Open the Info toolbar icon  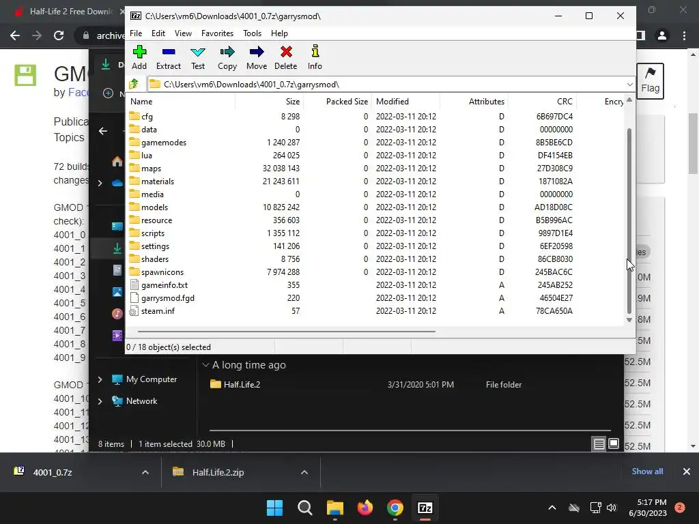click(x=315, y=57)
